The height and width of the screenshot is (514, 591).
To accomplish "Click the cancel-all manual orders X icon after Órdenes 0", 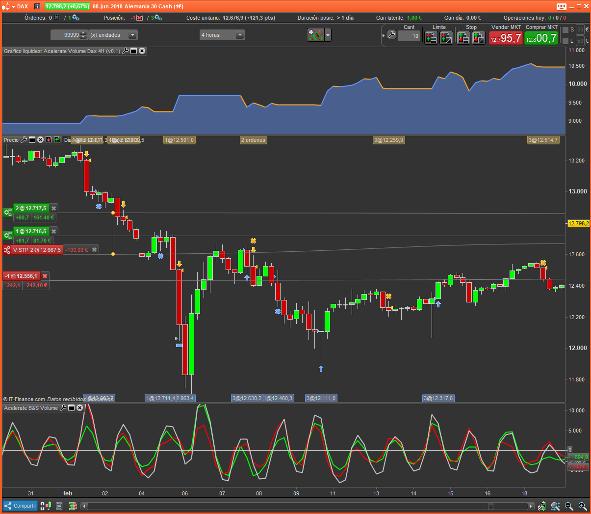I will (x=57, y=17).
